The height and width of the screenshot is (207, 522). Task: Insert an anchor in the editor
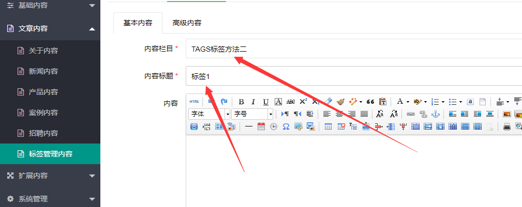(x=435, y=114)
